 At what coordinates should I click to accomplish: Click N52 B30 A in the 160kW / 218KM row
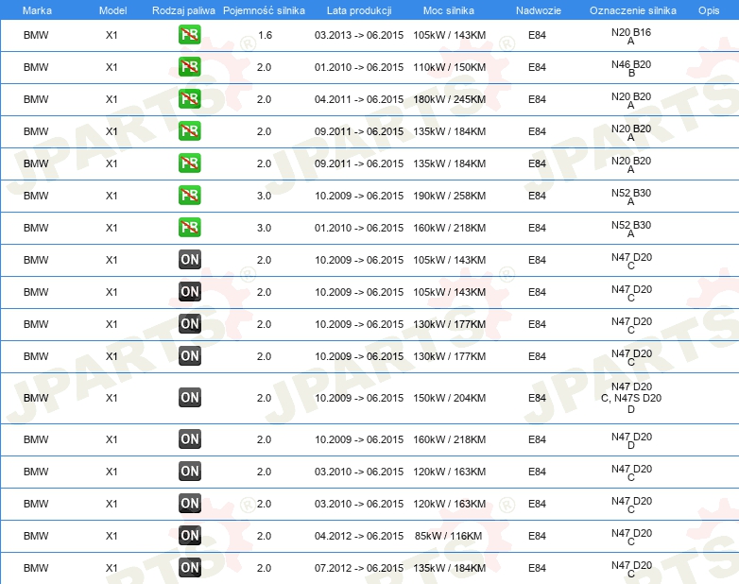631,229
